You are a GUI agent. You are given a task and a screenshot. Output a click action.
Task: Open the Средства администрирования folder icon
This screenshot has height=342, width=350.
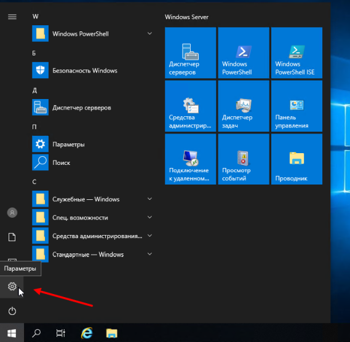pos(40,236)
